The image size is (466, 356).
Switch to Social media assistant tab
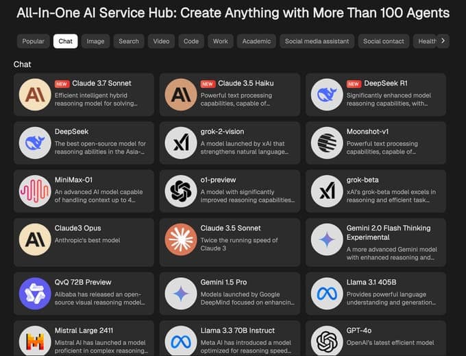(x=317, y=41)
